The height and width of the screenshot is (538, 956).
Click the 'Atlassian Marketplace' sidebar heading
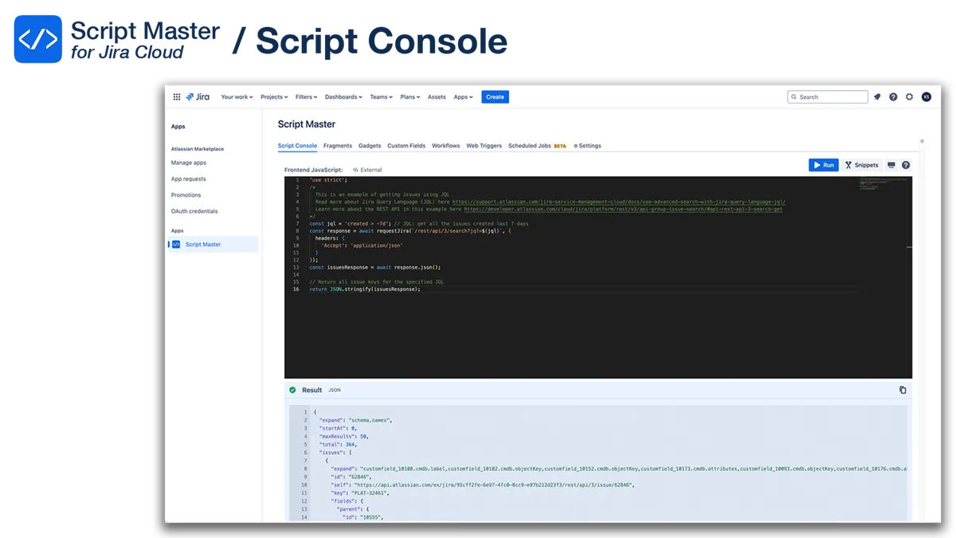pyautogui.click(x=198, y=149)
